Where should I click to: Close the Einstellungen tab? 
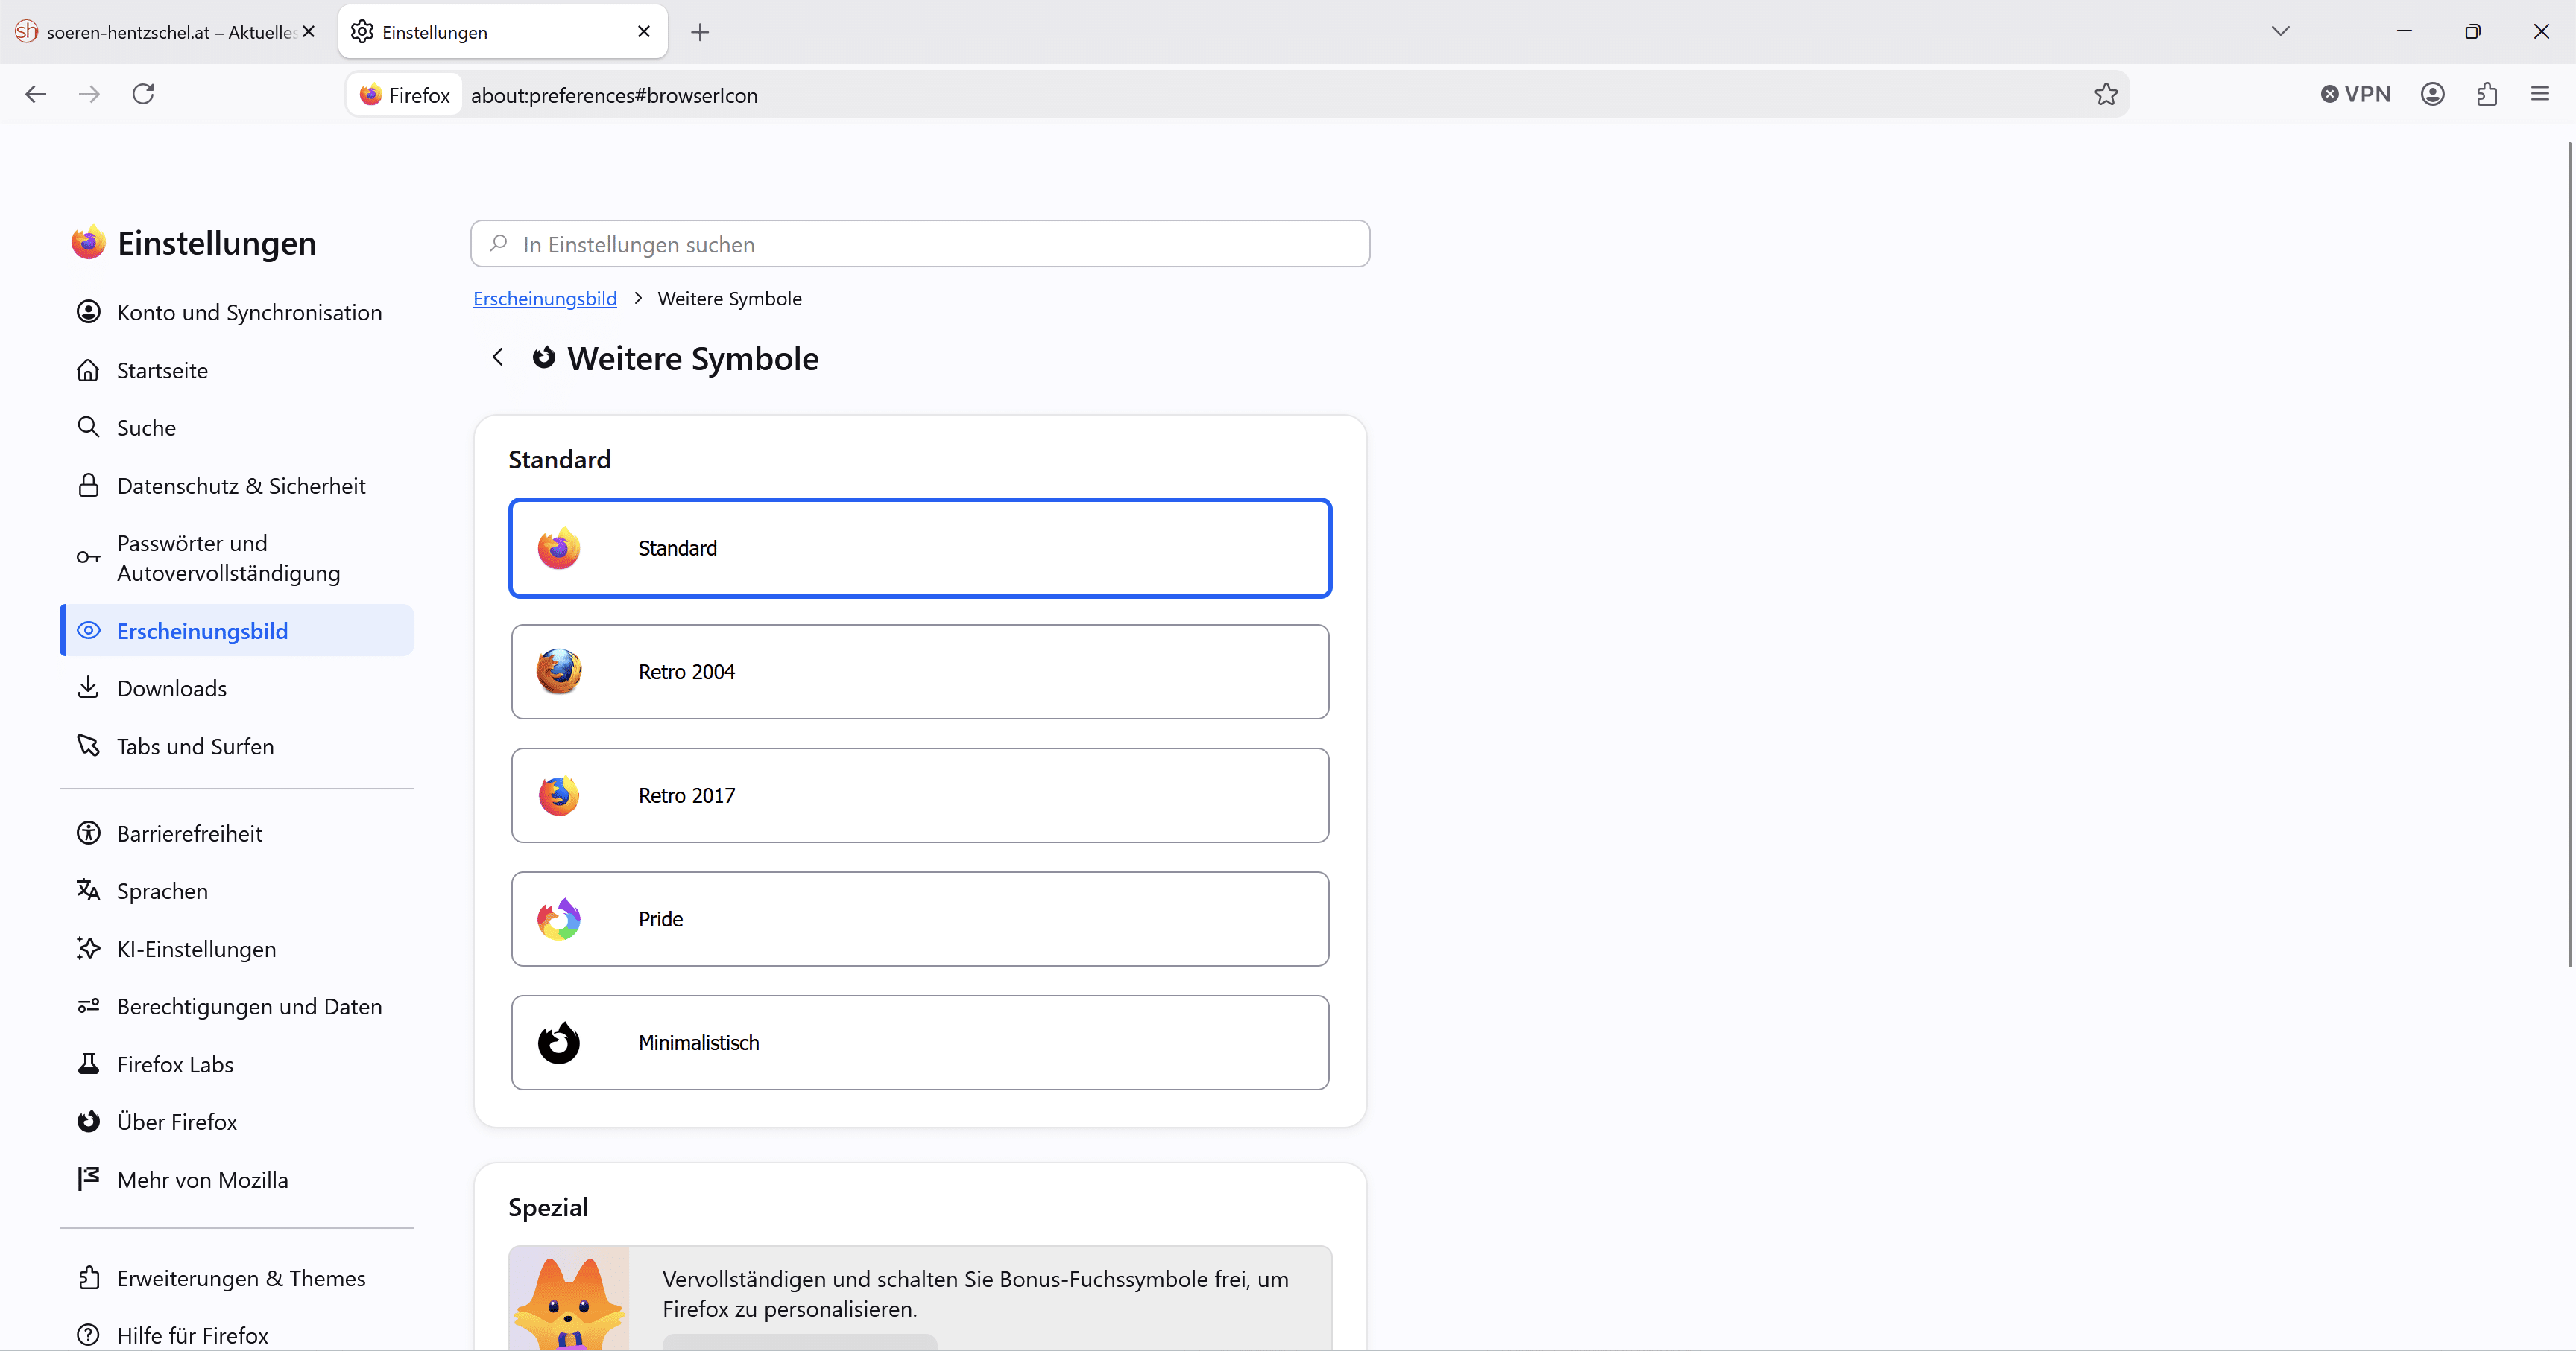[644, 31]
